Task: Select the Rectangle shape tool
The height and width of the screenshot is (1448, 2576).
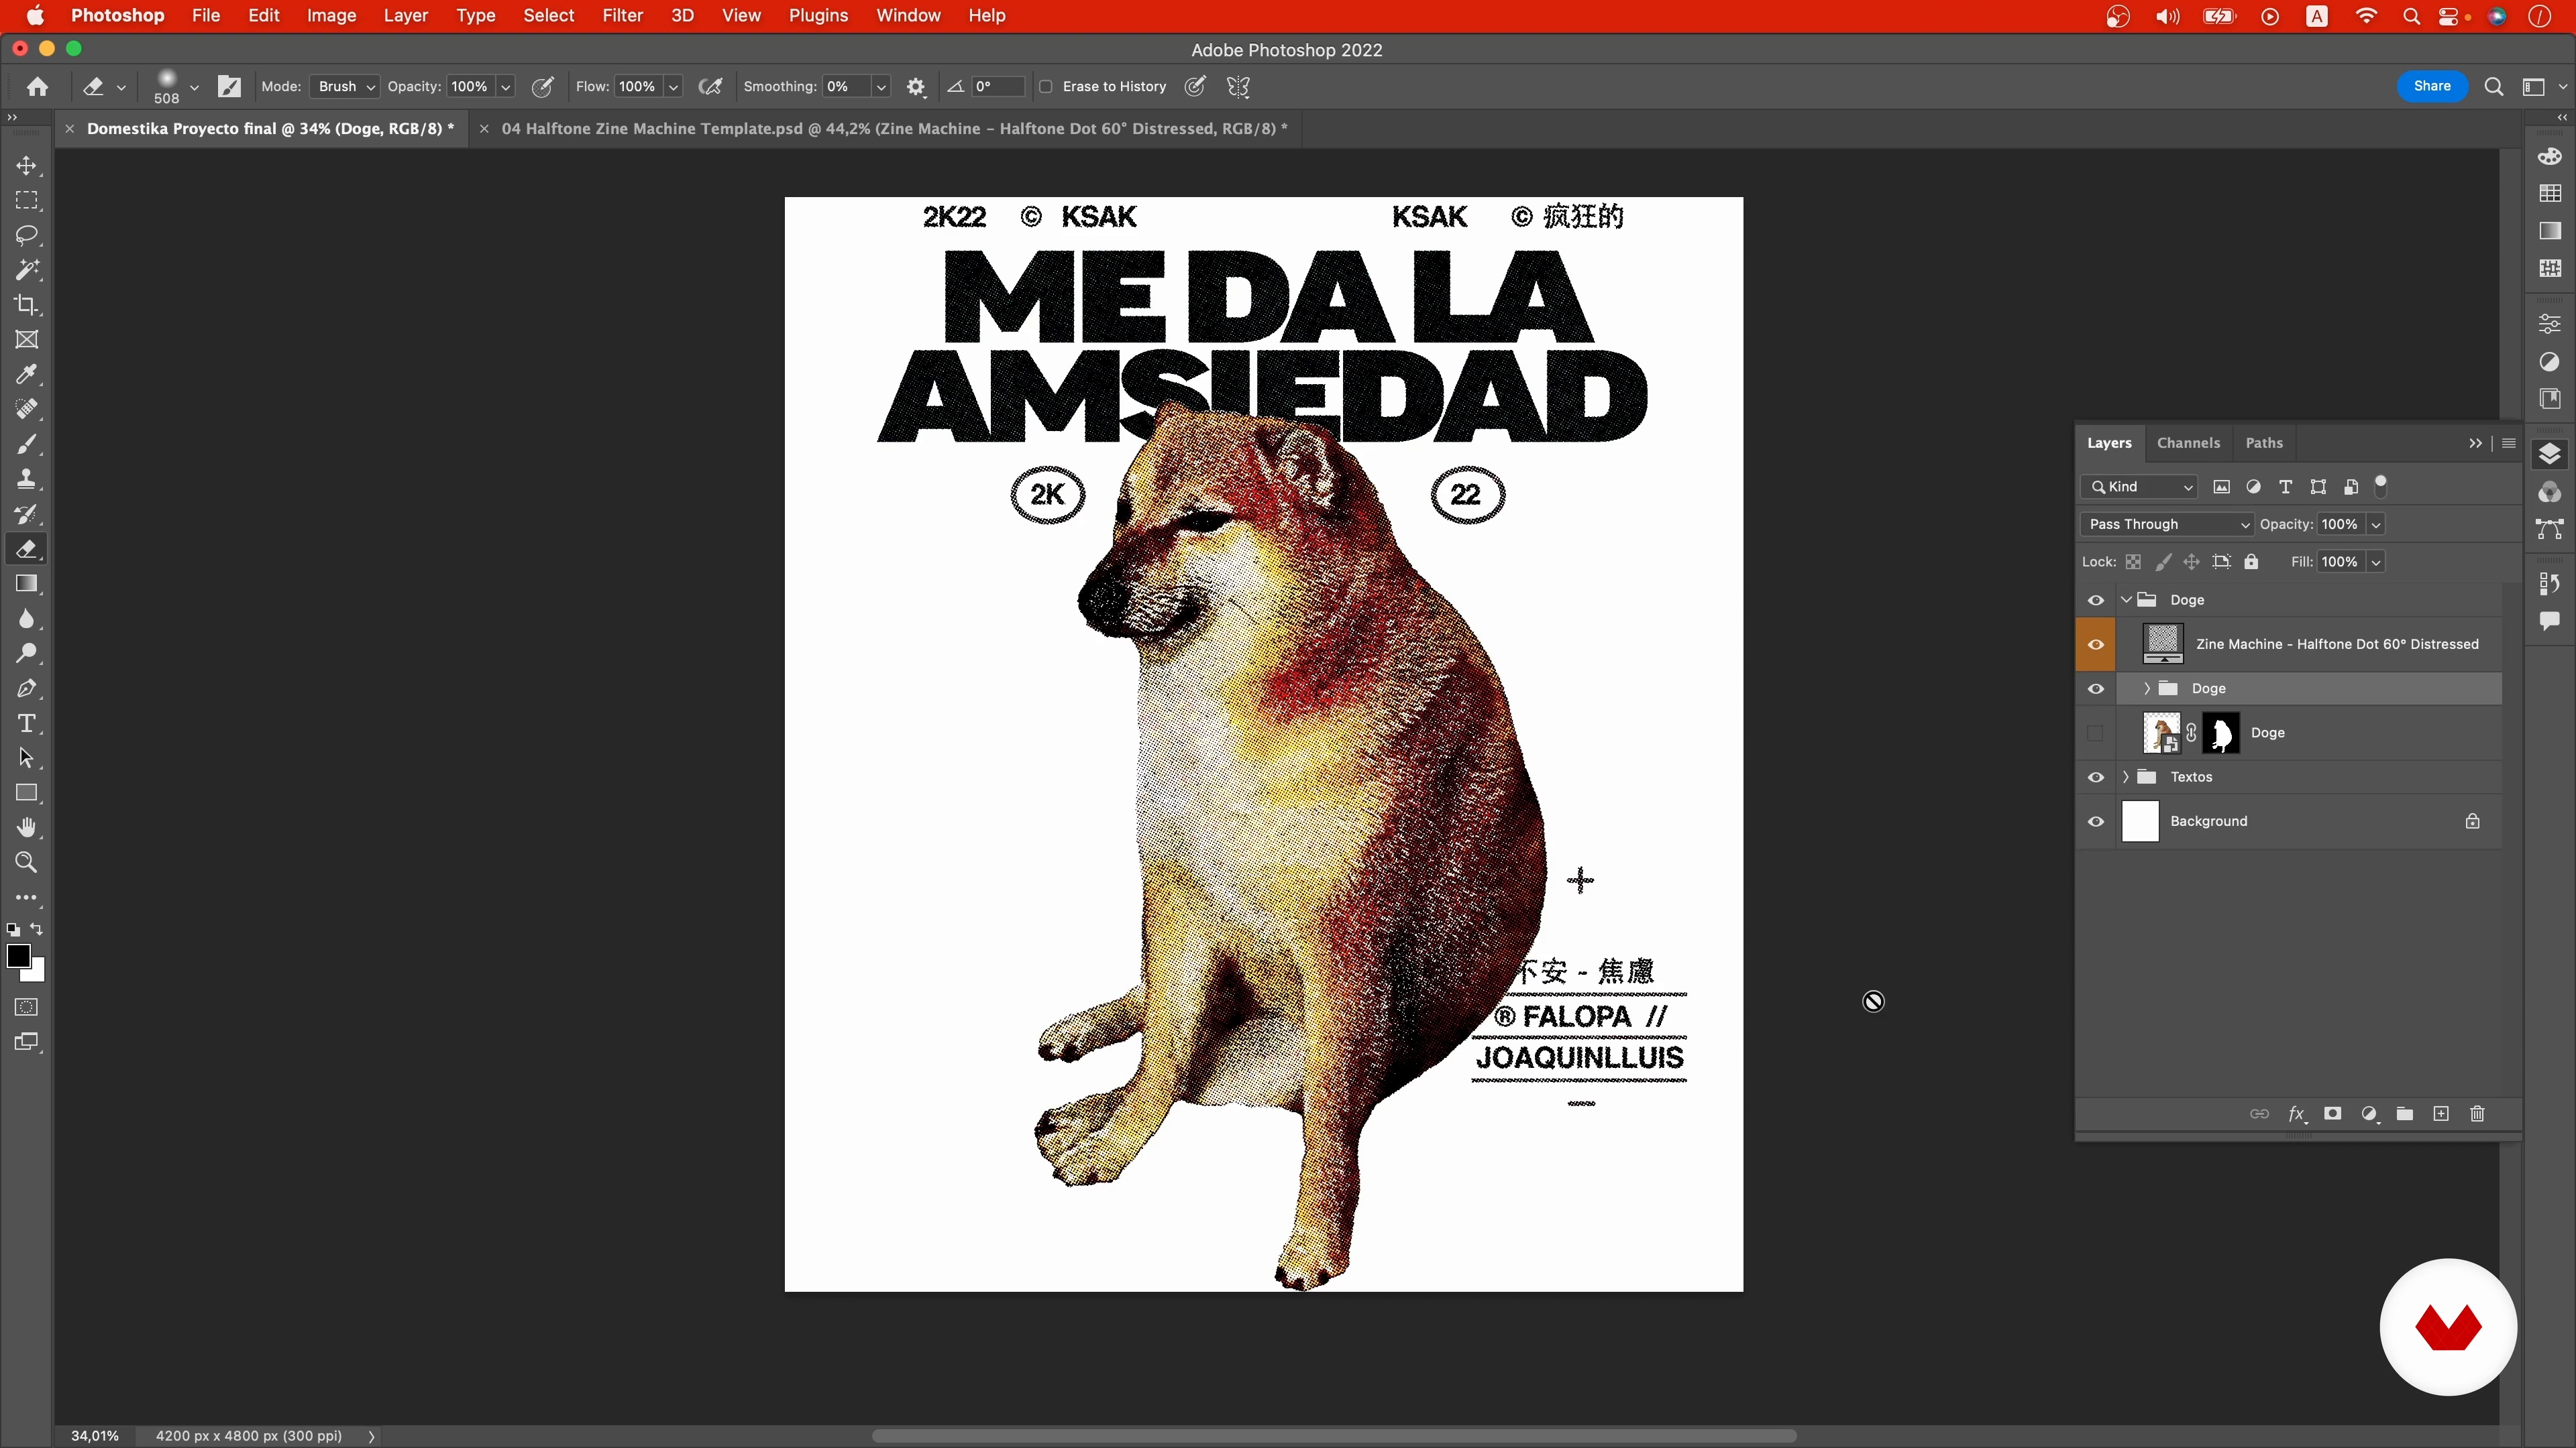Action: point(27,794)
